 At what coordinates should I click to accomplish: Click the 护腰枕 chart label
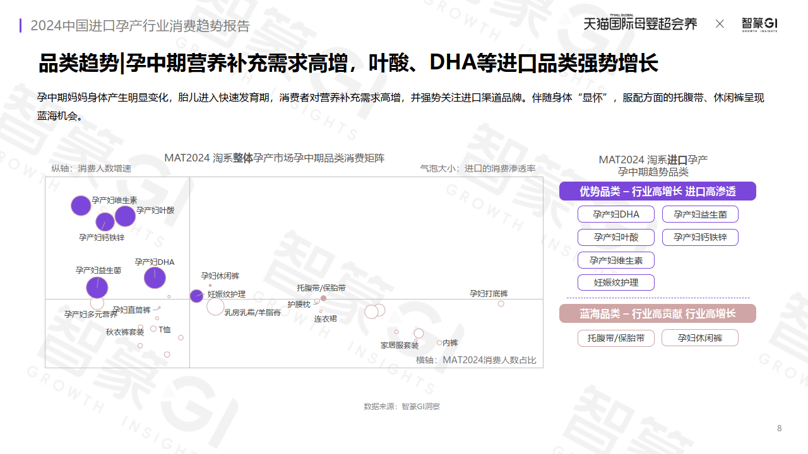[x=299, y=304]
